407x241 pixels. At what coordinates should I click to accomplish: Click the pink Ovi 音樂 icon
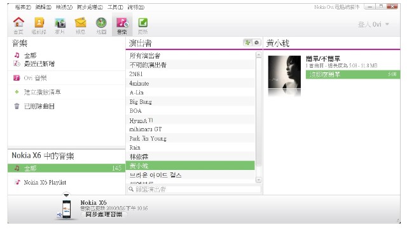click(x=17, y=77)
